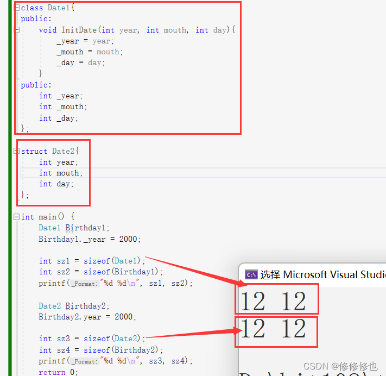The height and width of the screenshot is (376, 386).
Task: Click the '_Format:' hint in the second printf
Action: pyautogui.click(x=85, y=361)
